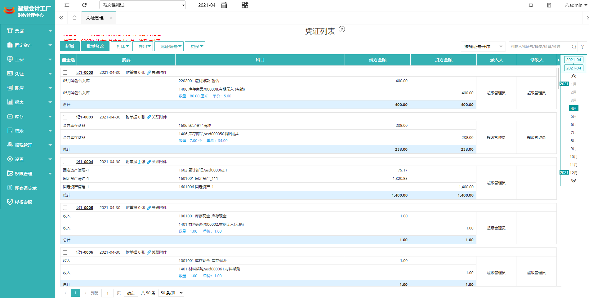Open the 打印 dropdown button

coord(121,46)
